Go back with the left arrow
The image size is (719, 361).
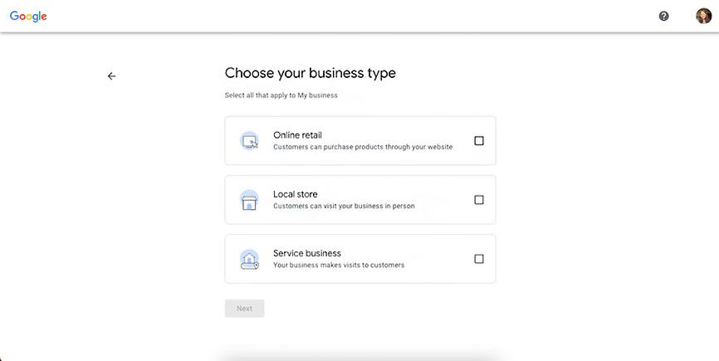coord(111,76)
